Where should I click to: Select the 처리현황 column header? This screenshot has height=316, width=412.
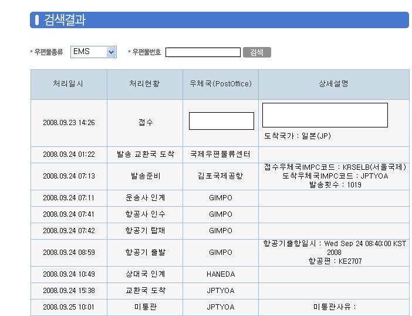144,83
